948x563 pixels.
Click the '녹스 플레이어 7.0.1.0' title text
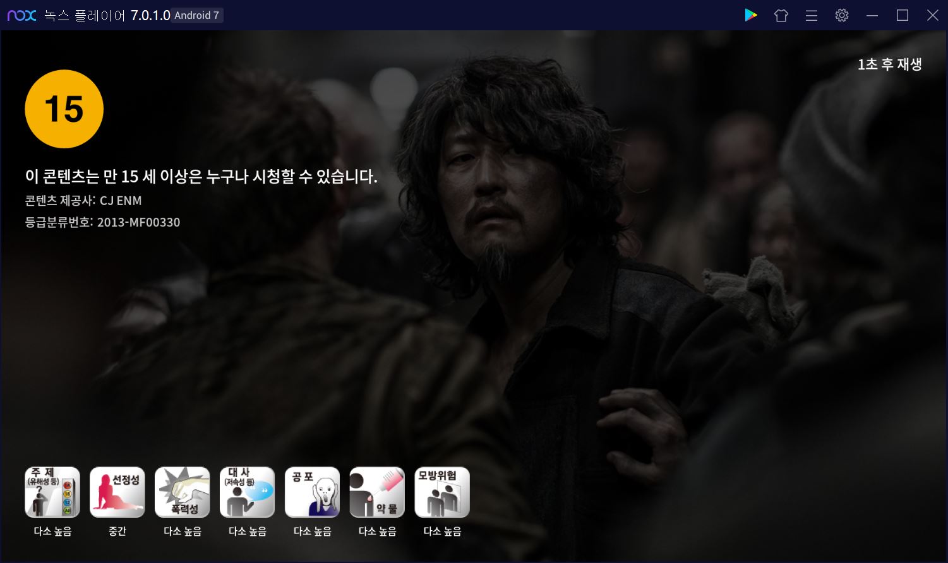pos(107,15)
